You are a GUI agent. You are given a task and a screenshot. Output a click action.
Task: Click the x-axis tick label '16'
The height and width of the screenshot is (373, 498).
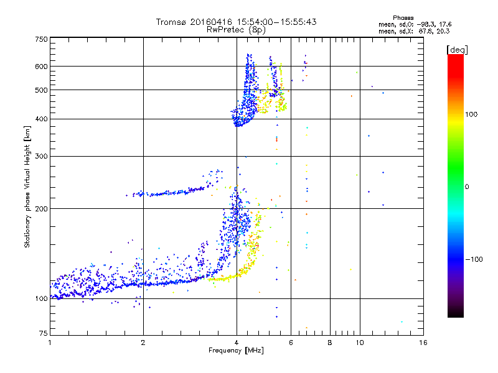pyautogui.click(x=423, y=343)
